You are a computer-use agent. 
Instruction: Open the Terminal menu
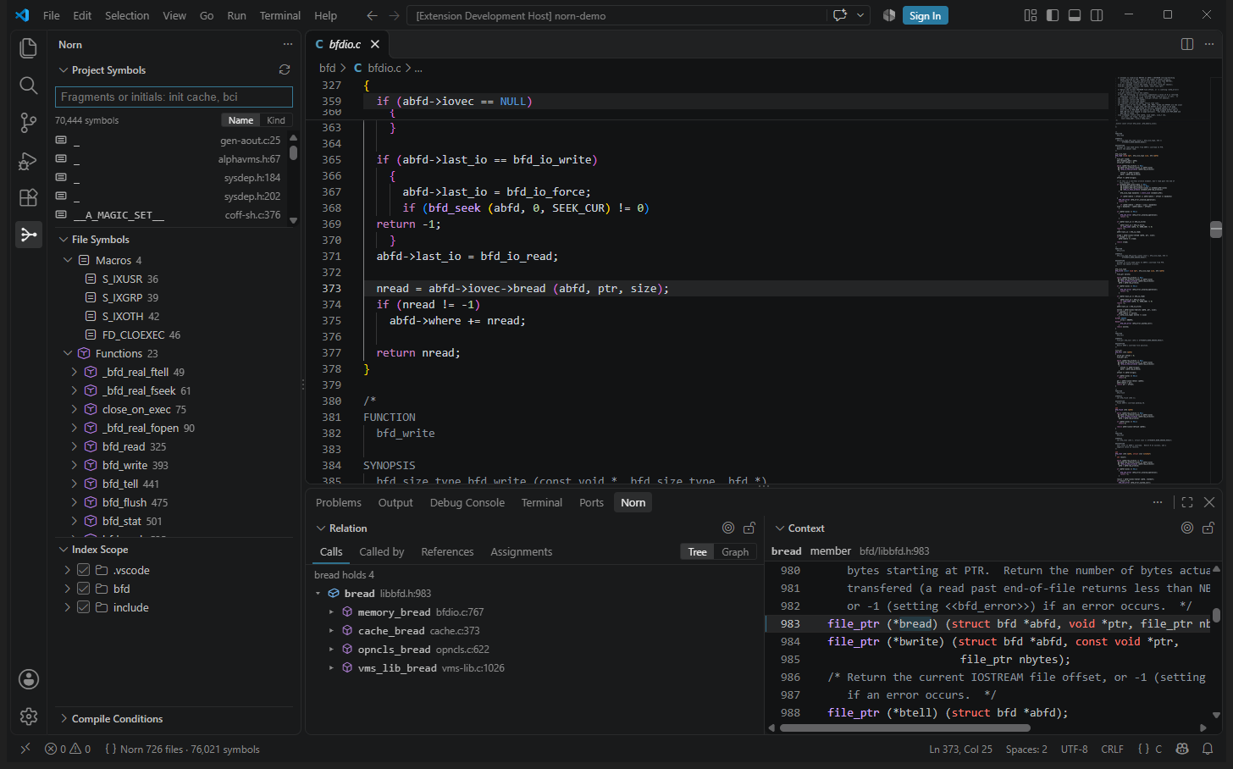coord(280,15)
